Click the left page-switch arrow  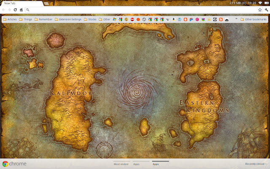(x=9, y=93)
